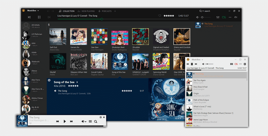This screenshot has width=268, height=136.
Task: Open the Shudder album by Bayside
Action: pyautogui.click(x=140, y=37)
